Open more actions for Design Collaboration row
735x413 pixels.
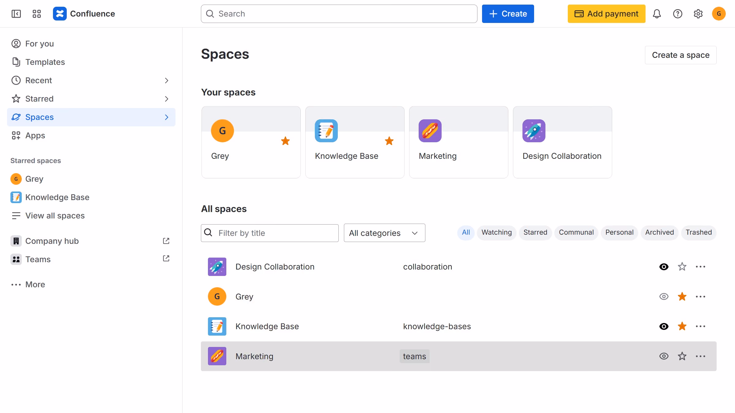coord(700,267)
